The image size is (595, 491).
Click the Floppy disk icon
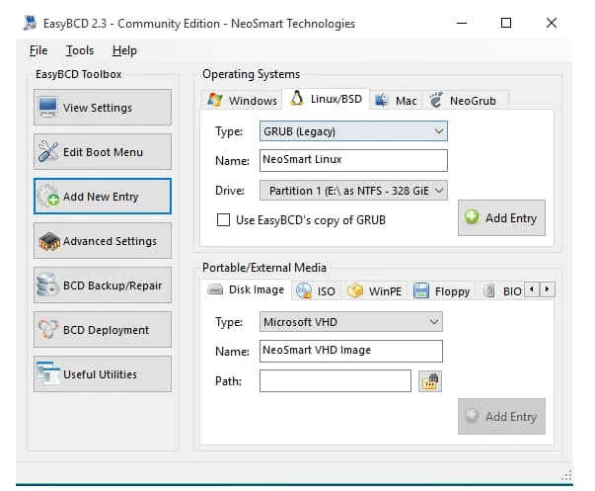420,290
